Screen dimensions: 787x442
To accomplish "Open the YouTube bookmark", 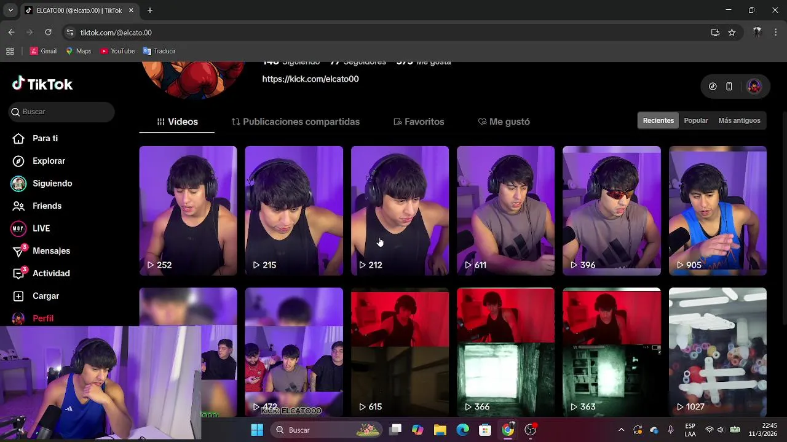I will click(x=117, y=51).
